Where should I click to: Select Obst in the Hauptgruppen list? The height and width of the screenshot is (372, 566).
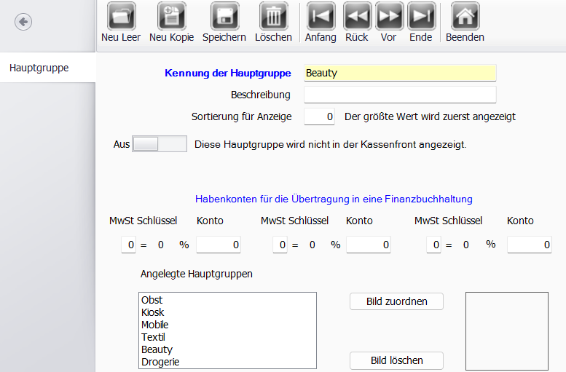(x=152, y=300)
